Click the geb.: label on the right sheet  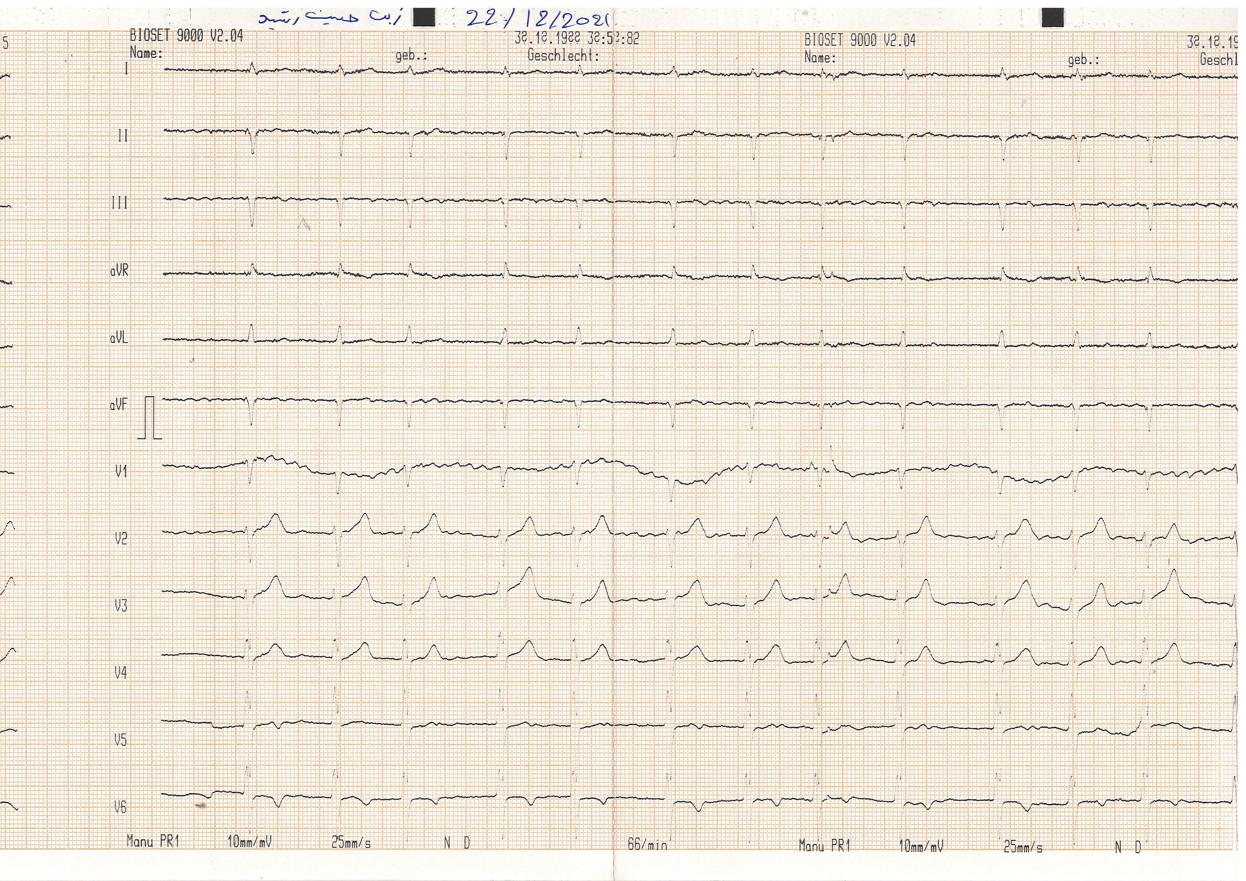(x=1083, y=60)
